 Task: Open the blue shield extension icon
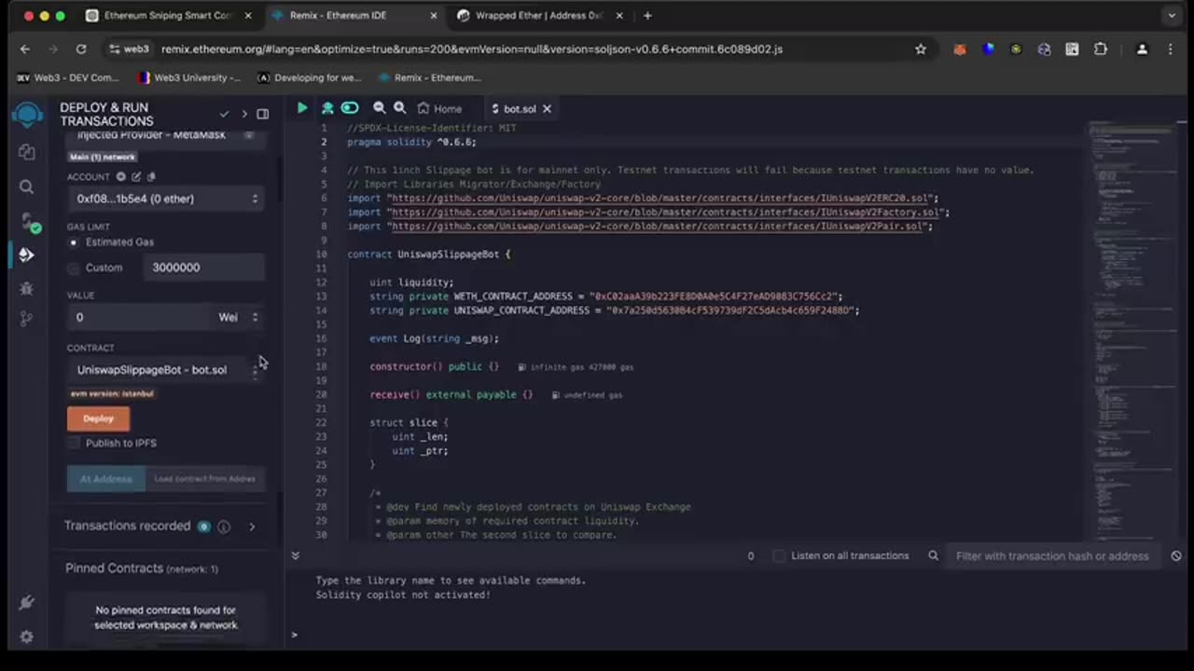coord(988,49)
